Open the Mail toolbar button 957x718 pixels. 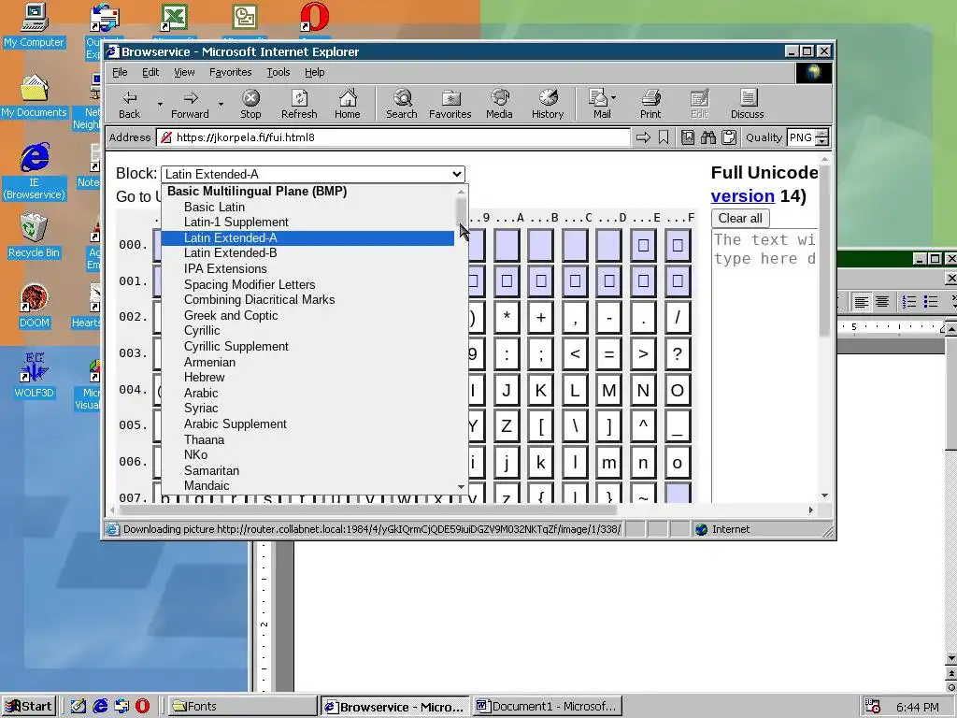[x=601, y=105]
